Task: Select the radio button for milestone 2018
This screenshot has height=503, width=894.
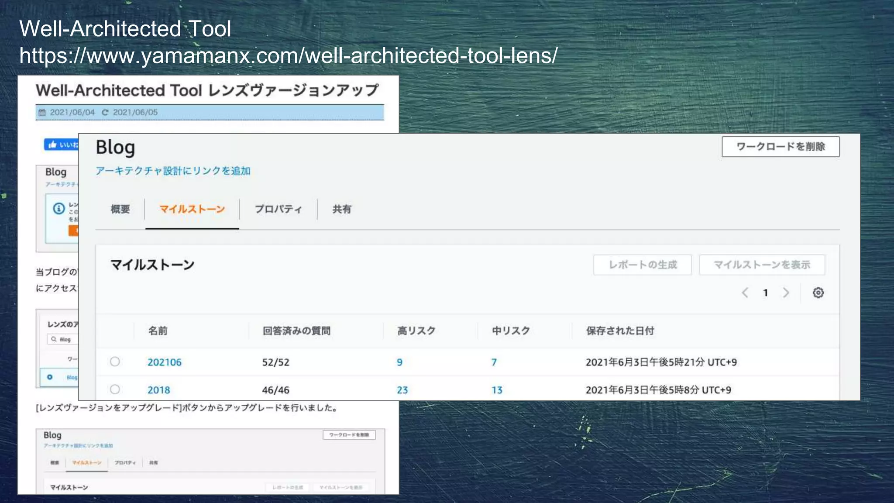Action: (x=115, y=389)
